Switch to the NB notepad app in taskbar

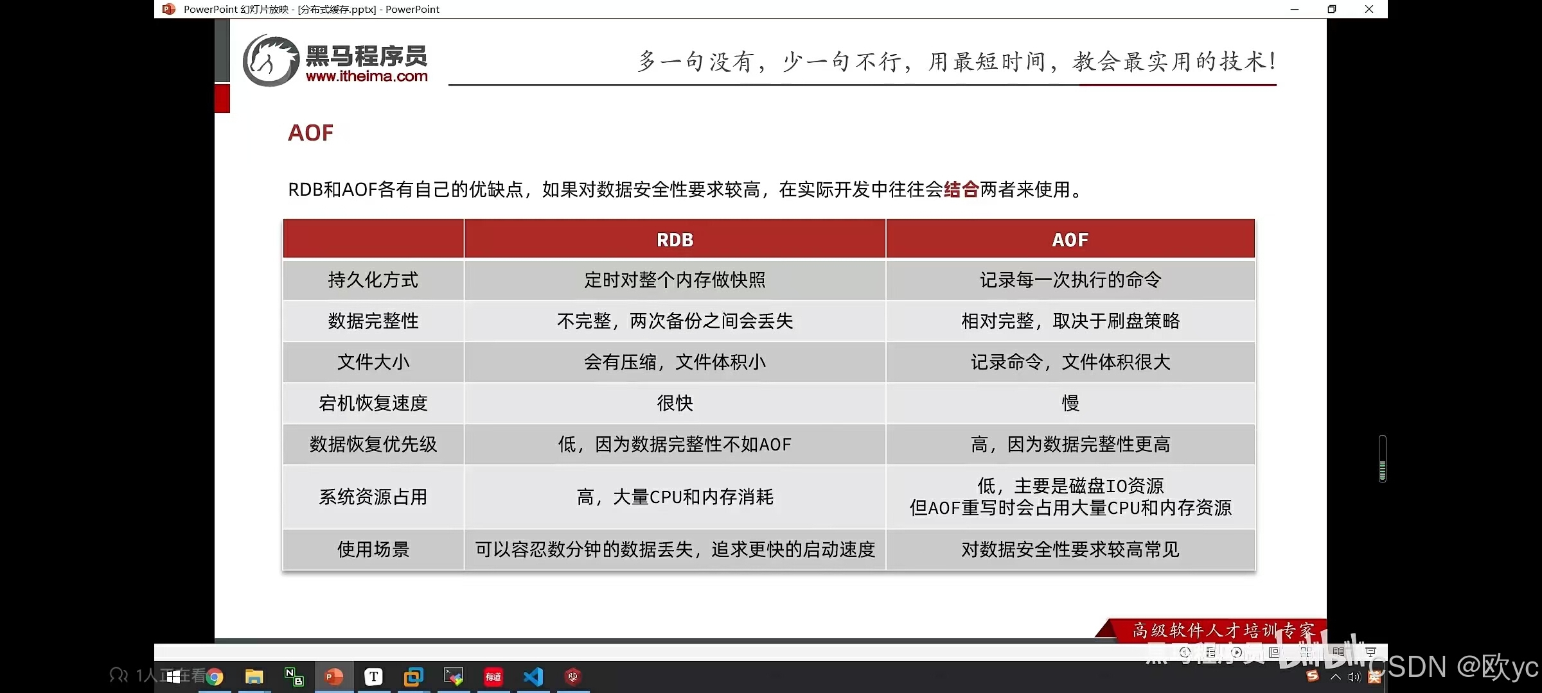[294, 676]
